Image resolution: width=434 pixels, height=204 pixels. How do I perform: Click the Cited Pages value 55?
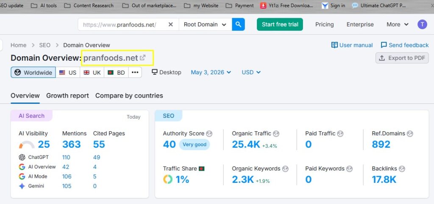(99, 144)
